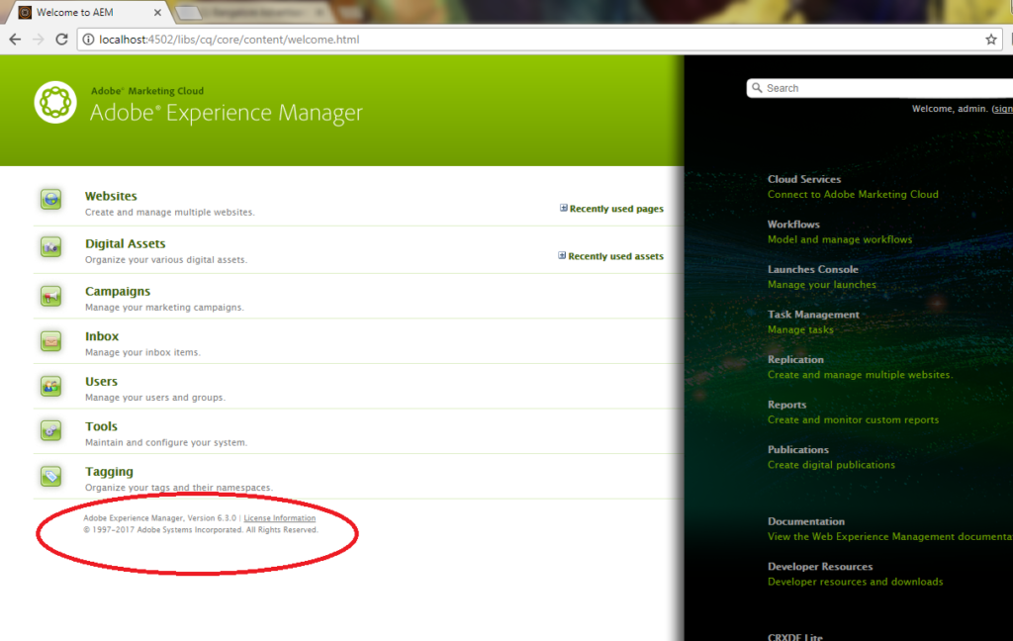Click the site info icon in the address bar
The image size is (1013, 641).
88,40
